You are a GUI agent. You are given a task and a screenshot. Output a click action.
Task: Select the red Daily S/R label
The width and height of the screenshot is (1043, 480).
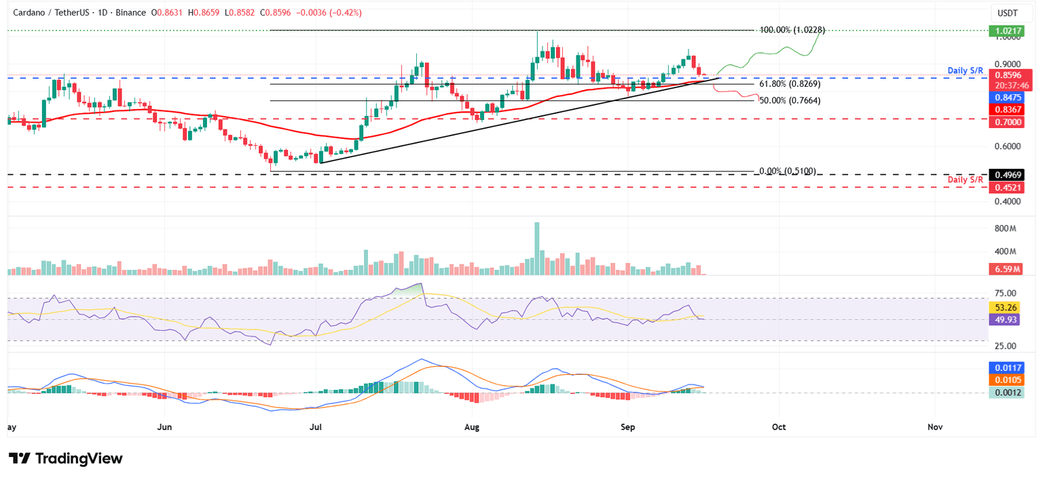[x=966, y=180]
